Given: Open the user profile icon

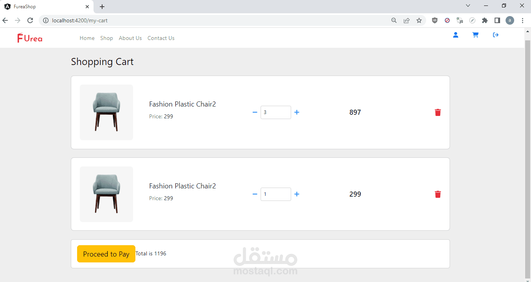Looking at the screenshot, I should coord(455,35).
